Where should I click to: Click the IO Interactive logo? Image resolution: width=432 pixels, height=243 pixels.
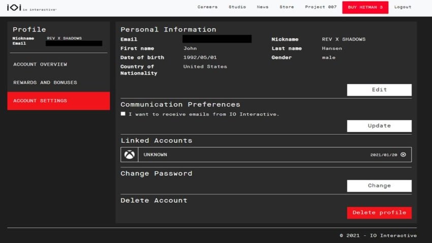pyautogui.click(x=32, y=8)
